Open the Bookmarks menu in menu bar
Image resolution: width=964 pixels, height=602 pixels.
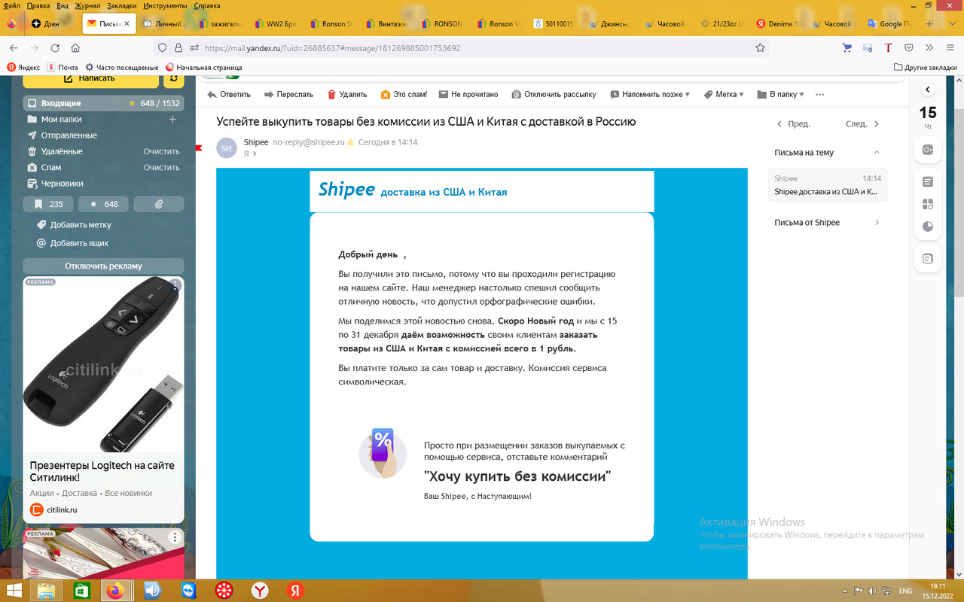[x=120, y=5]
